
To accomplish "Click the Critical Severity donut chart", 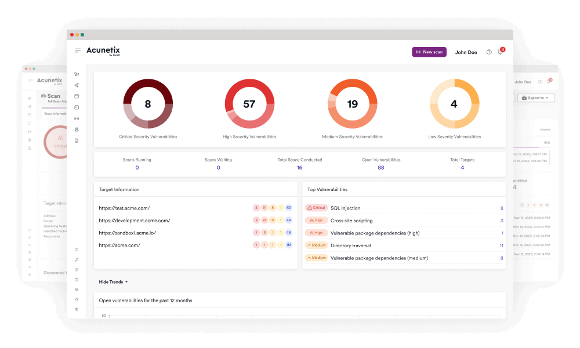I will (147, 104).
